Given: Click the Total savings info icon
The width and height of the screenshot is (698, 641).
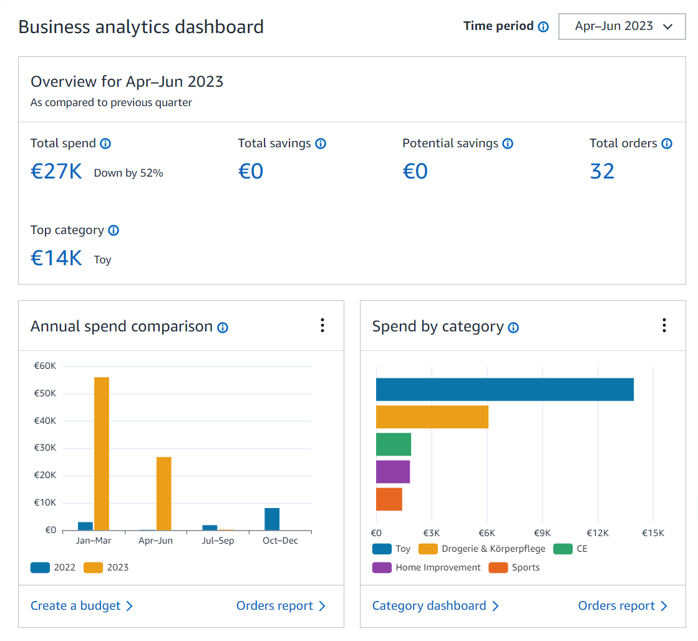Looking at the screenshot, I should (321, 144).
